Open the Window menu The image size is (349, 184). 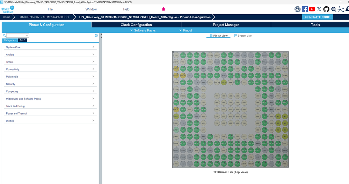pyautogui.click(x=91, y=9)
